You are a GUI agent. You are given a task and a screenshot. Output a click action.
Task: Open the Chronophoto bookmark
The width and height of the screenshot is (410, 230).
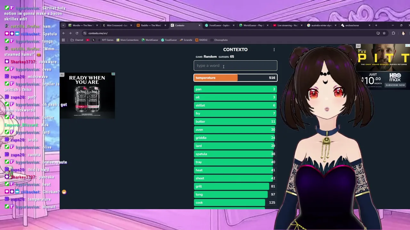coord(219,40)
